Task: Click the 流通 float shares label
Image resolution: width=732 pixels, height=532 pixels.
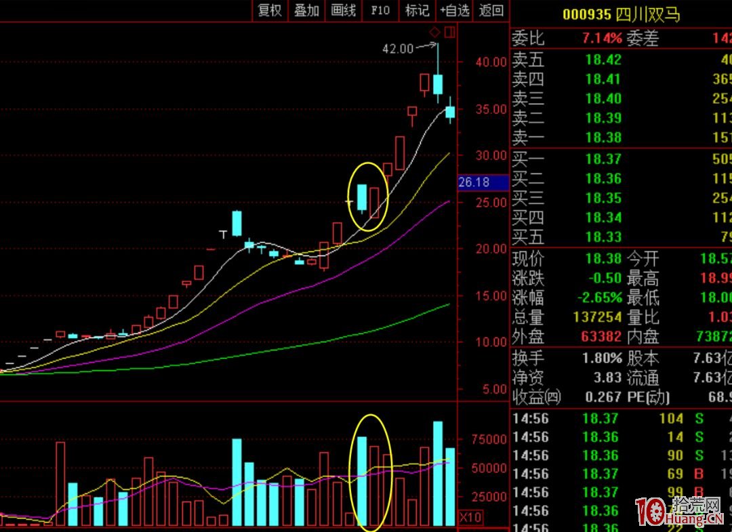Action: (x=643, y=377)
